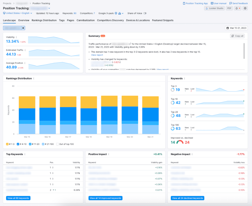Expand the project name dropdown chevron
Viewport: 252px width, 206px height.
point(49,8)
